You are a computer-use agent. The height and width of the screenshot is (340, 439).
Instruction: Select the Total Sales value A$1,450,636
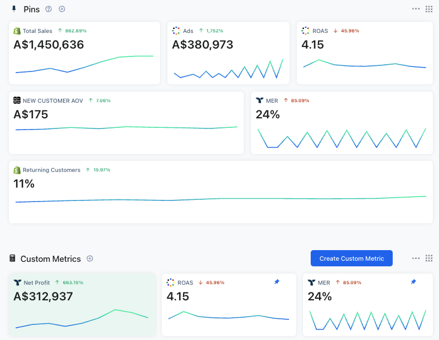(49, 45)
